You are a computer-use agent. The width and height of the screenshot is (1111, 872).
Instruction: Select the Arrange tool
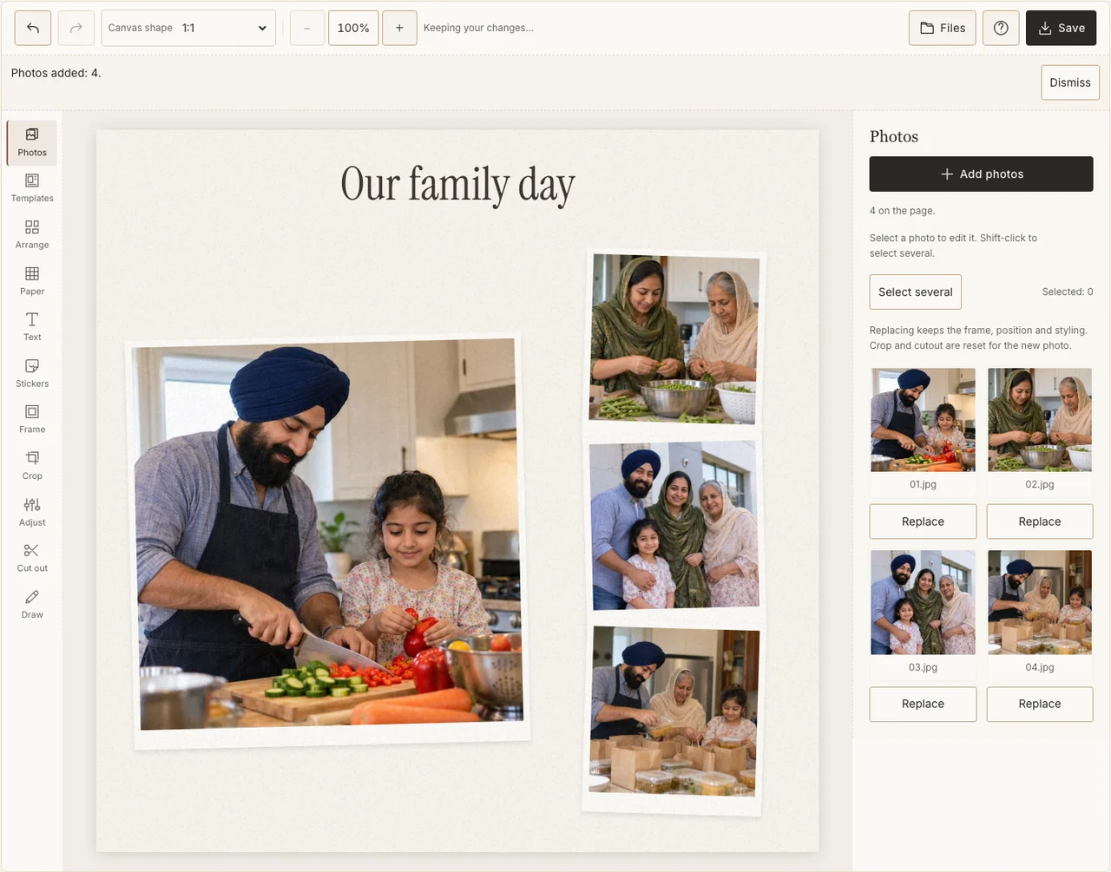coord(32,234)
